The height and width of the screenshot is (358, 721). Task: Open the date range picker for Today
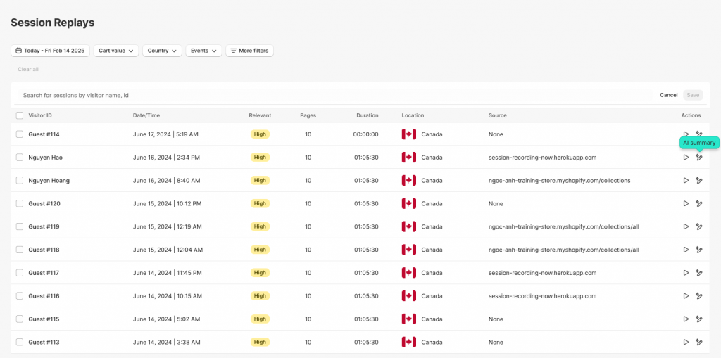(50, 51)
